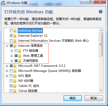Click the RIP 侦听器 folder icon
This screenshot has width=108, height=106.
15,81
